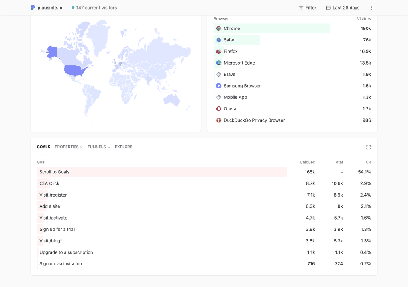Expand goals panel to full view
Screen dimensions: 408x287
(x=368, y=147)
